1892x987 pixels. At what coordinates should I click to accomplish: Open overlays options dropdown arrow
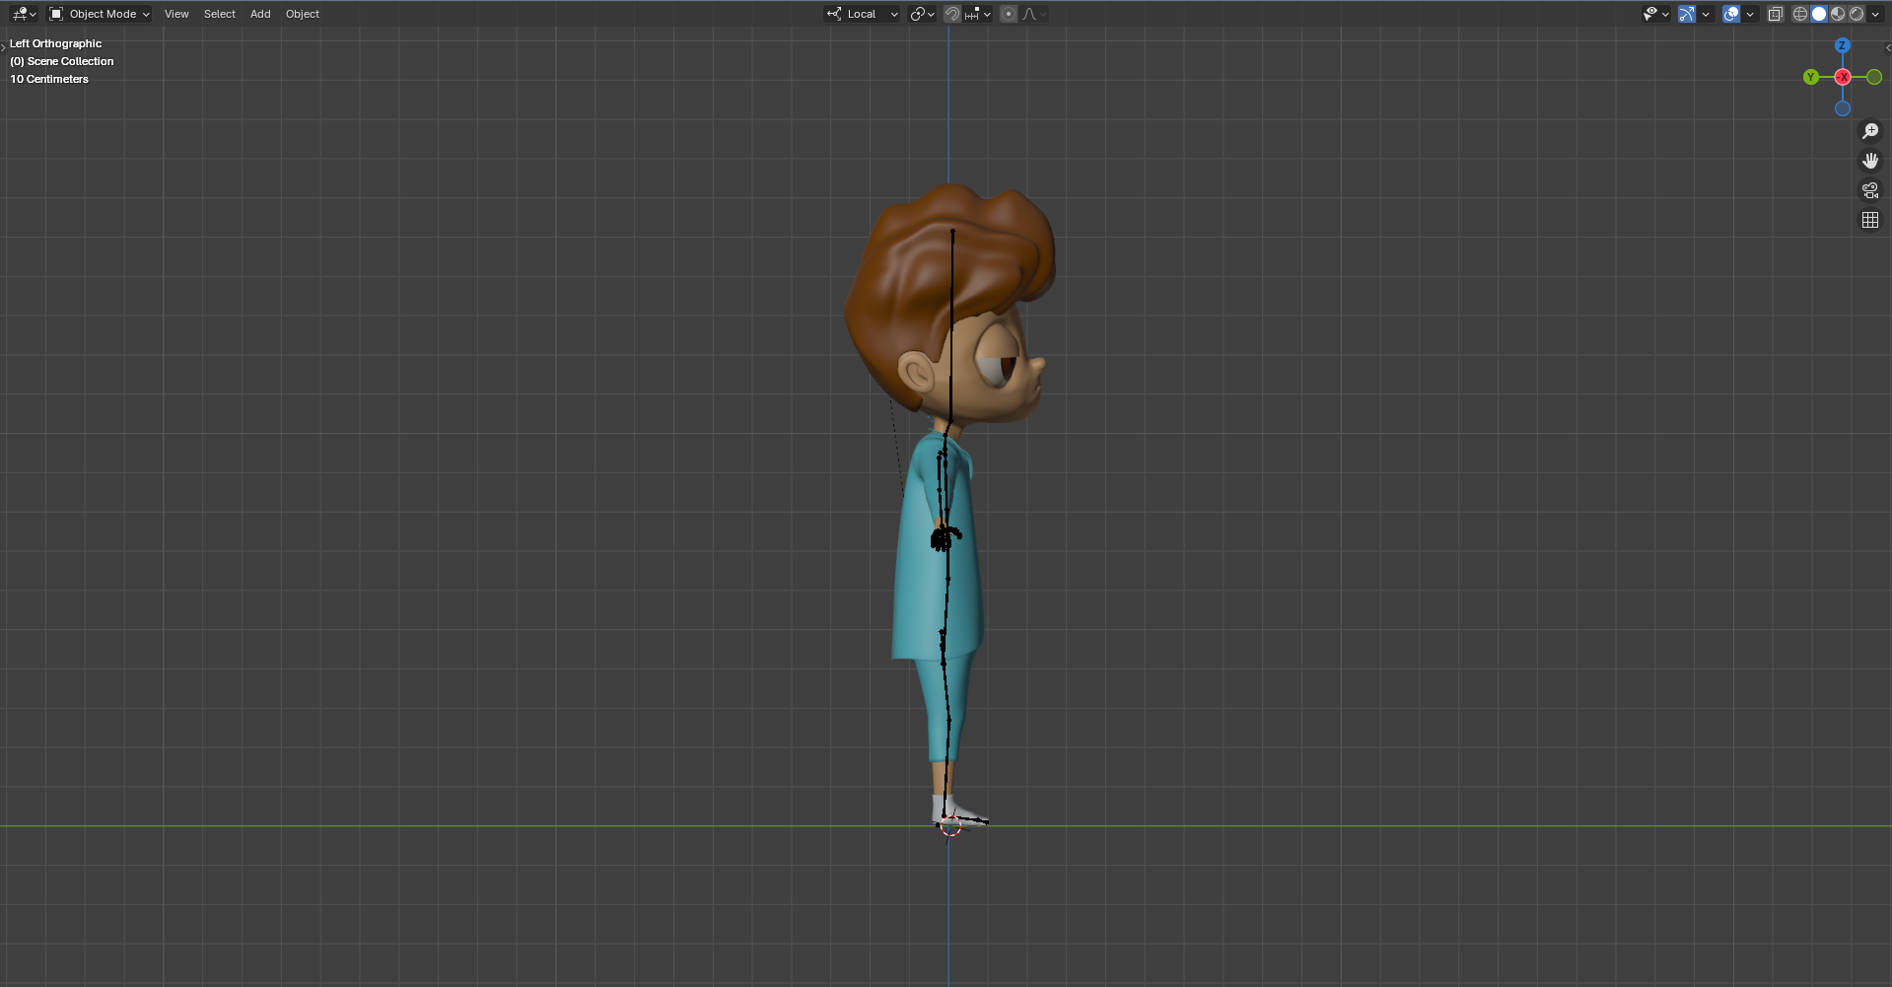tap(1750, 14)
